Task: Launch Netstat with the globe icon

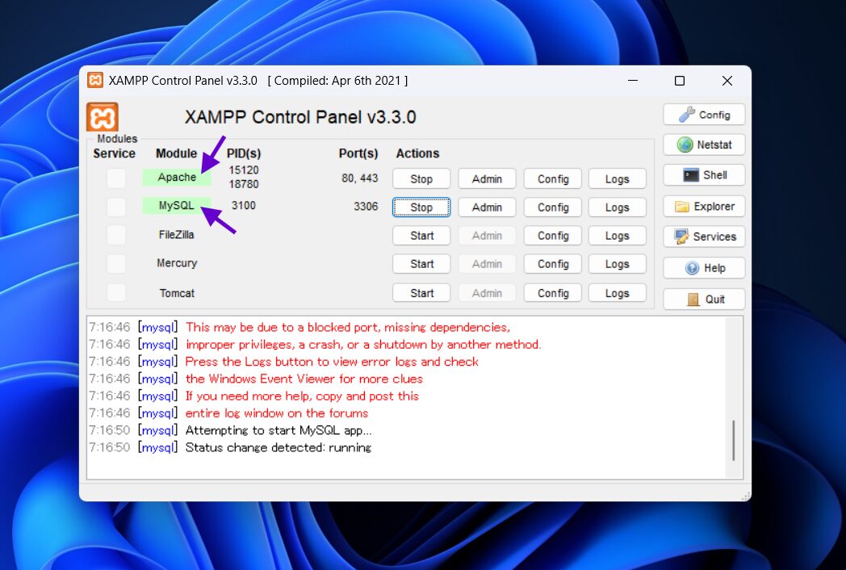Action: (x=704, y=145)
